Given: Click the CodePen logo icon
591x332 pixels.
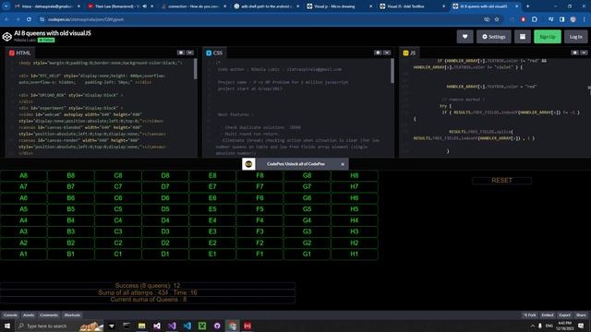Looking at the screenshot, I should pos(7,37).
